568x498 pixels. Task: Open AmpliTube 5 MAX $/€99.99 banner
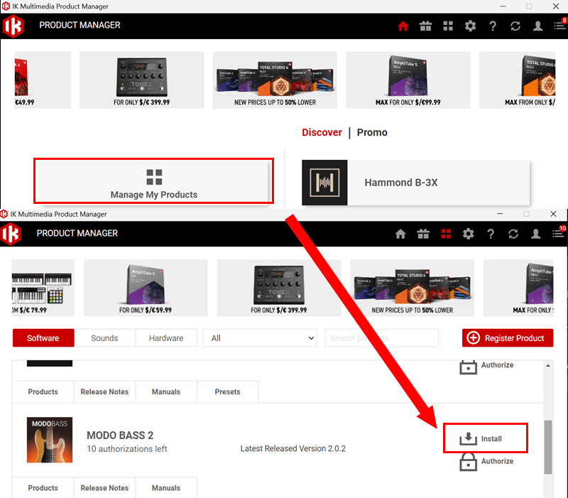[408, 80]
